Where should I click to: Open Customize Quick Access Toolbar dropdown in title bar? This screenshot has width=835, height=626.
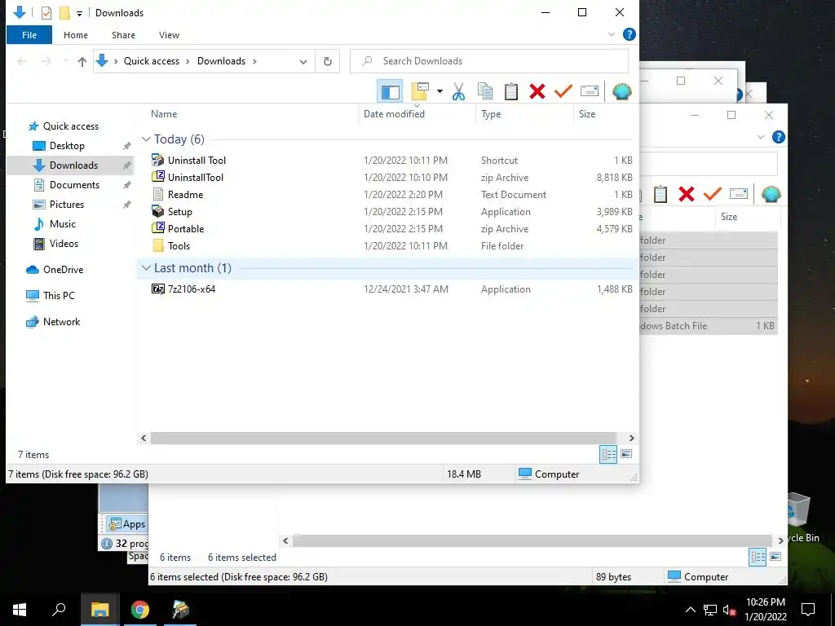[79, 13]
